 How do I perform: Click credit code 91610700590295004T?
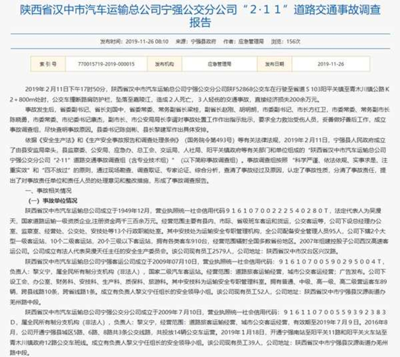[330, 261]
